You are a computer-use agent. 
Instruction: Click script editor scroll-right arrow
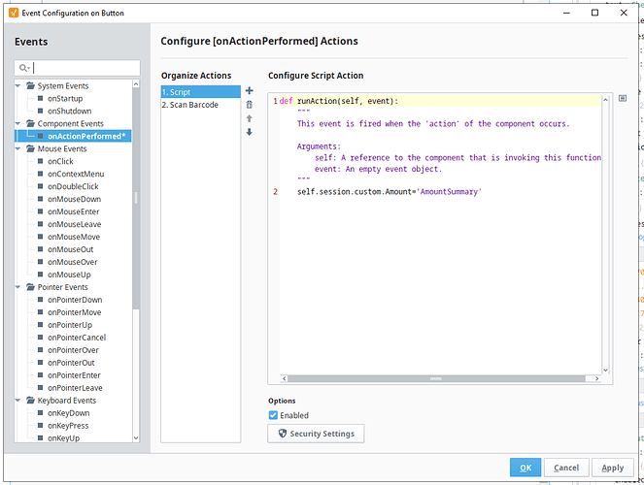point(596,378)
